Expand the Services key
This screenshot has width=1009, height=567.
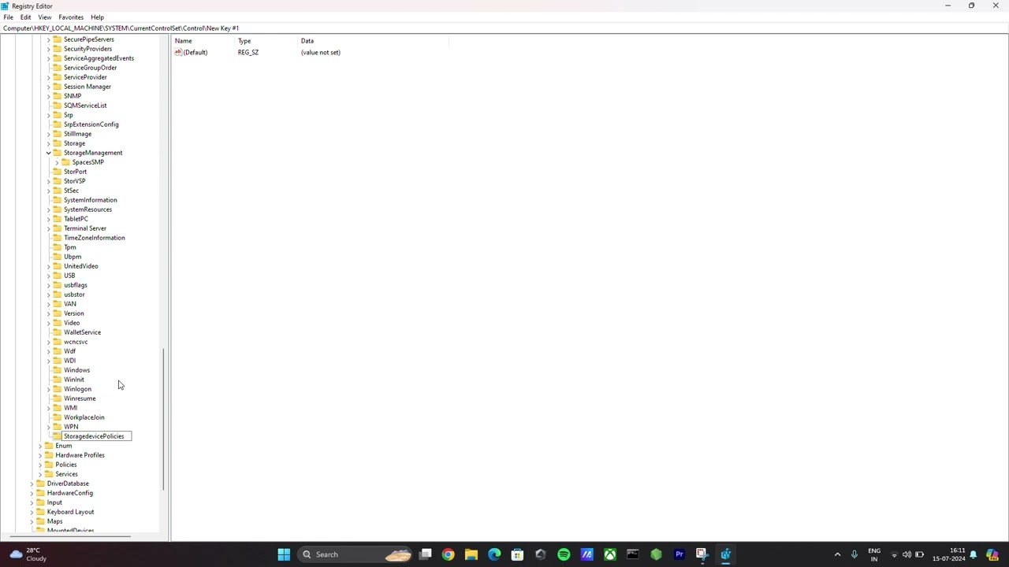point(40,474)
